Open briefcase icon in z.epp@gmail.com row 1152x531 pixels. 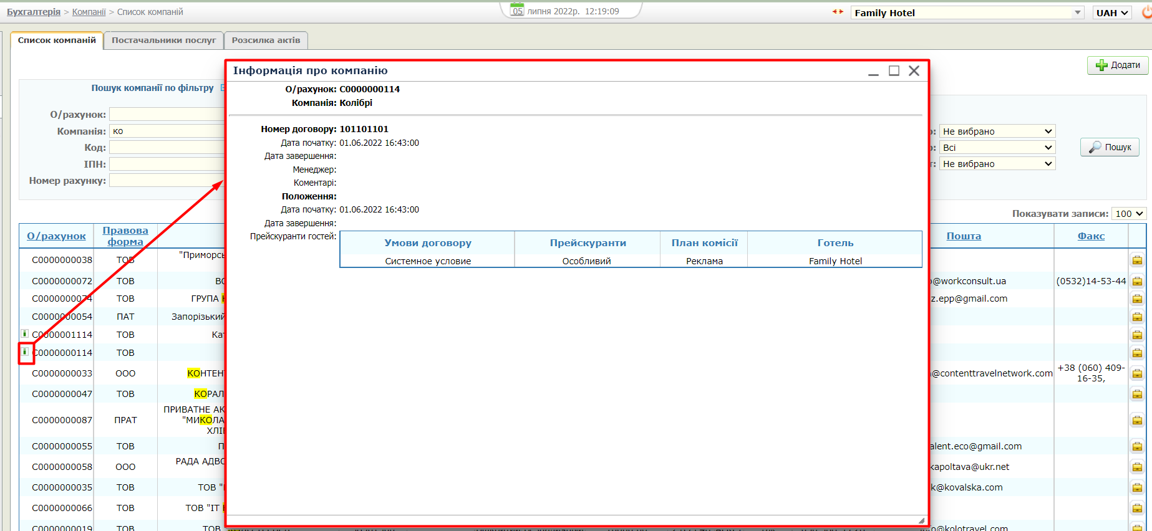point(1137,299)
